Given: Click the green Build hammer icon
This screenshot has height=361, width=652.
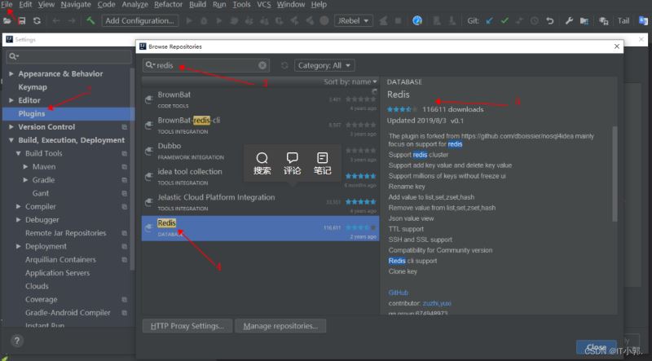Looking at the screenshot, I should [x=90, y=20].
